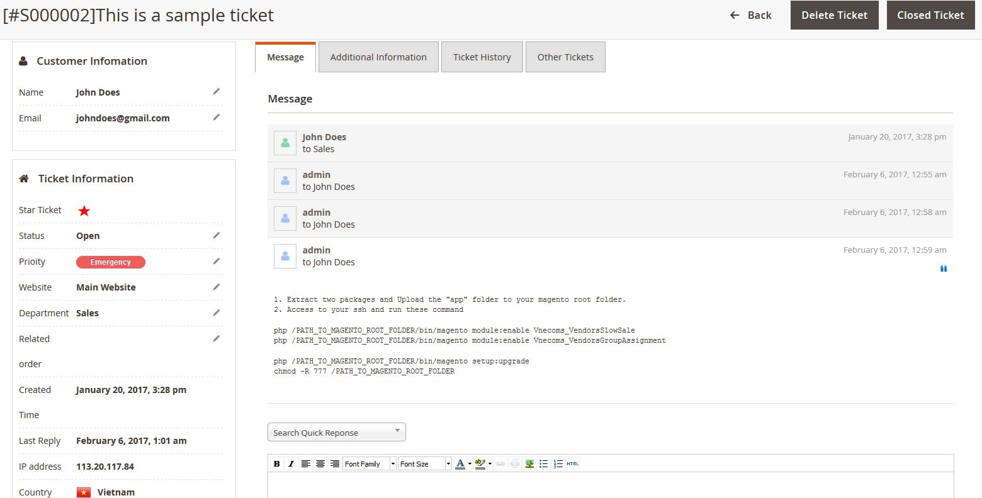Viewport: 982px width, 498px height.
Task: Toggle the red Star Ticket star
Action: [84, 211]
